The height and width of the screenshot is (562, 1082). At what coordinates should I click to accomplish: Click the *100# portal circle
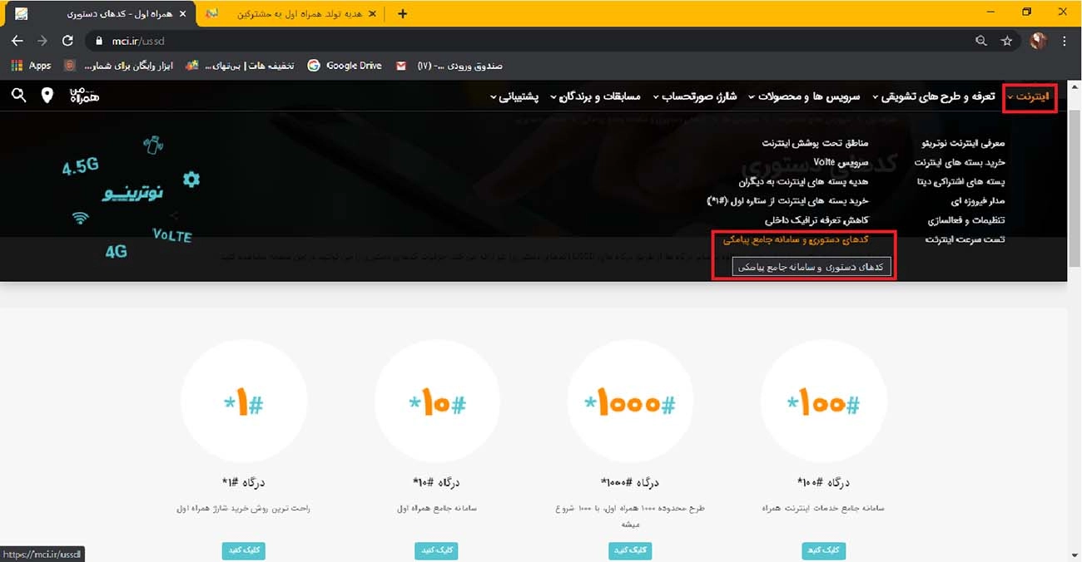pos(823,400)
